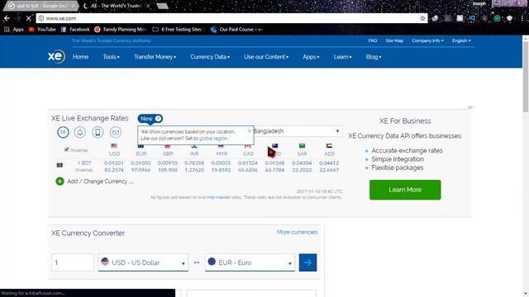The image size is (529, 297).
Task: Open the FAQ link
Action: click(x=373, y=40)
